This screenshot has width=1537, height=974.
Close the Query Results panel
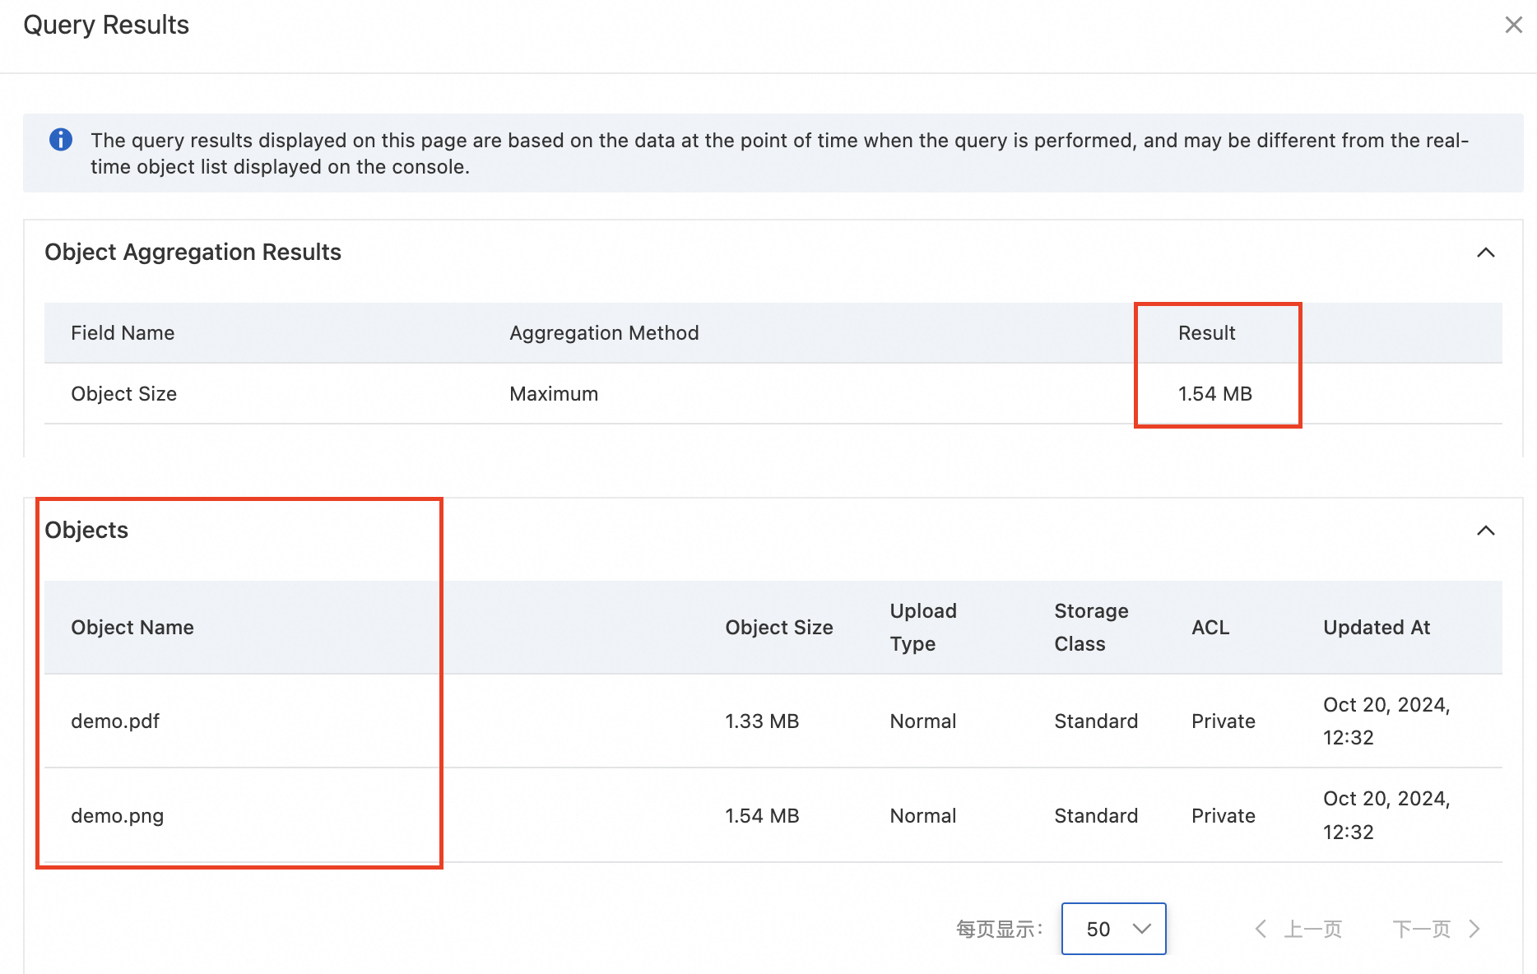[x=1513, y=25]
